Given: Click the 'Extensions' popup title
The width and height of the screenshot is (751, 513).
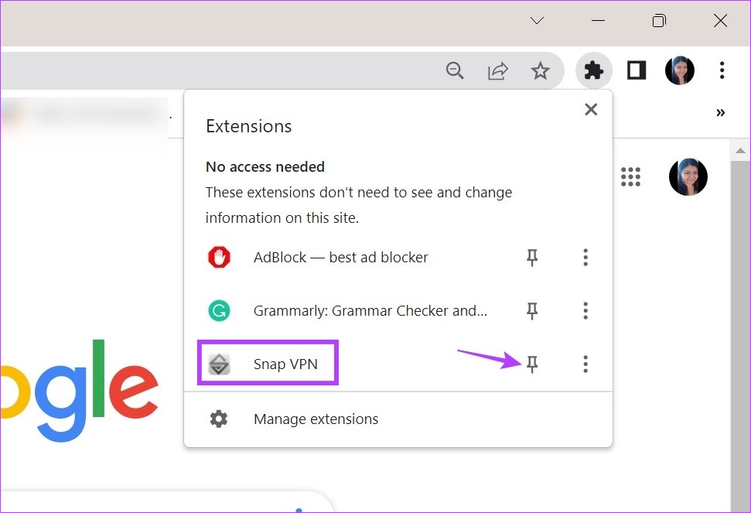Looking at the screenshot, I should [x=248, y=126].
